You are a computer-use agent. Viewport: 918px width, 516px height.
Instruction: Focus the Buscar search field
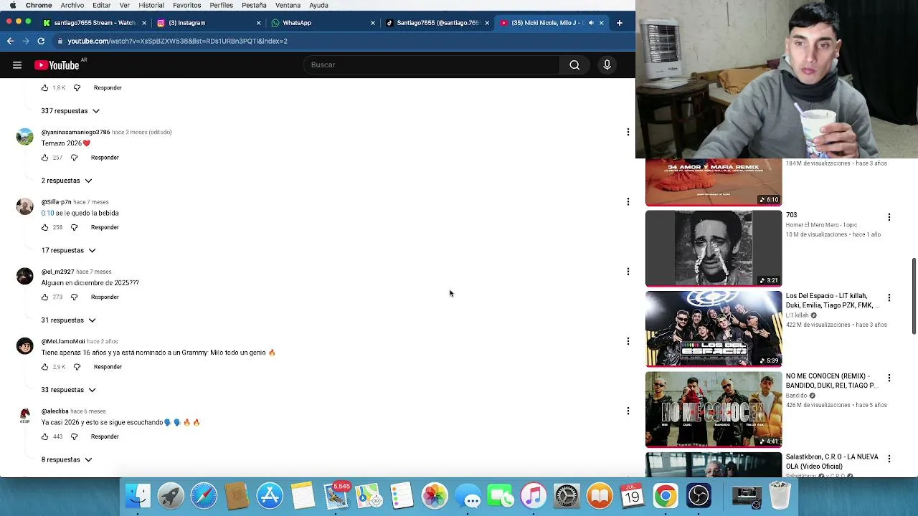click(x=432, y=65)
